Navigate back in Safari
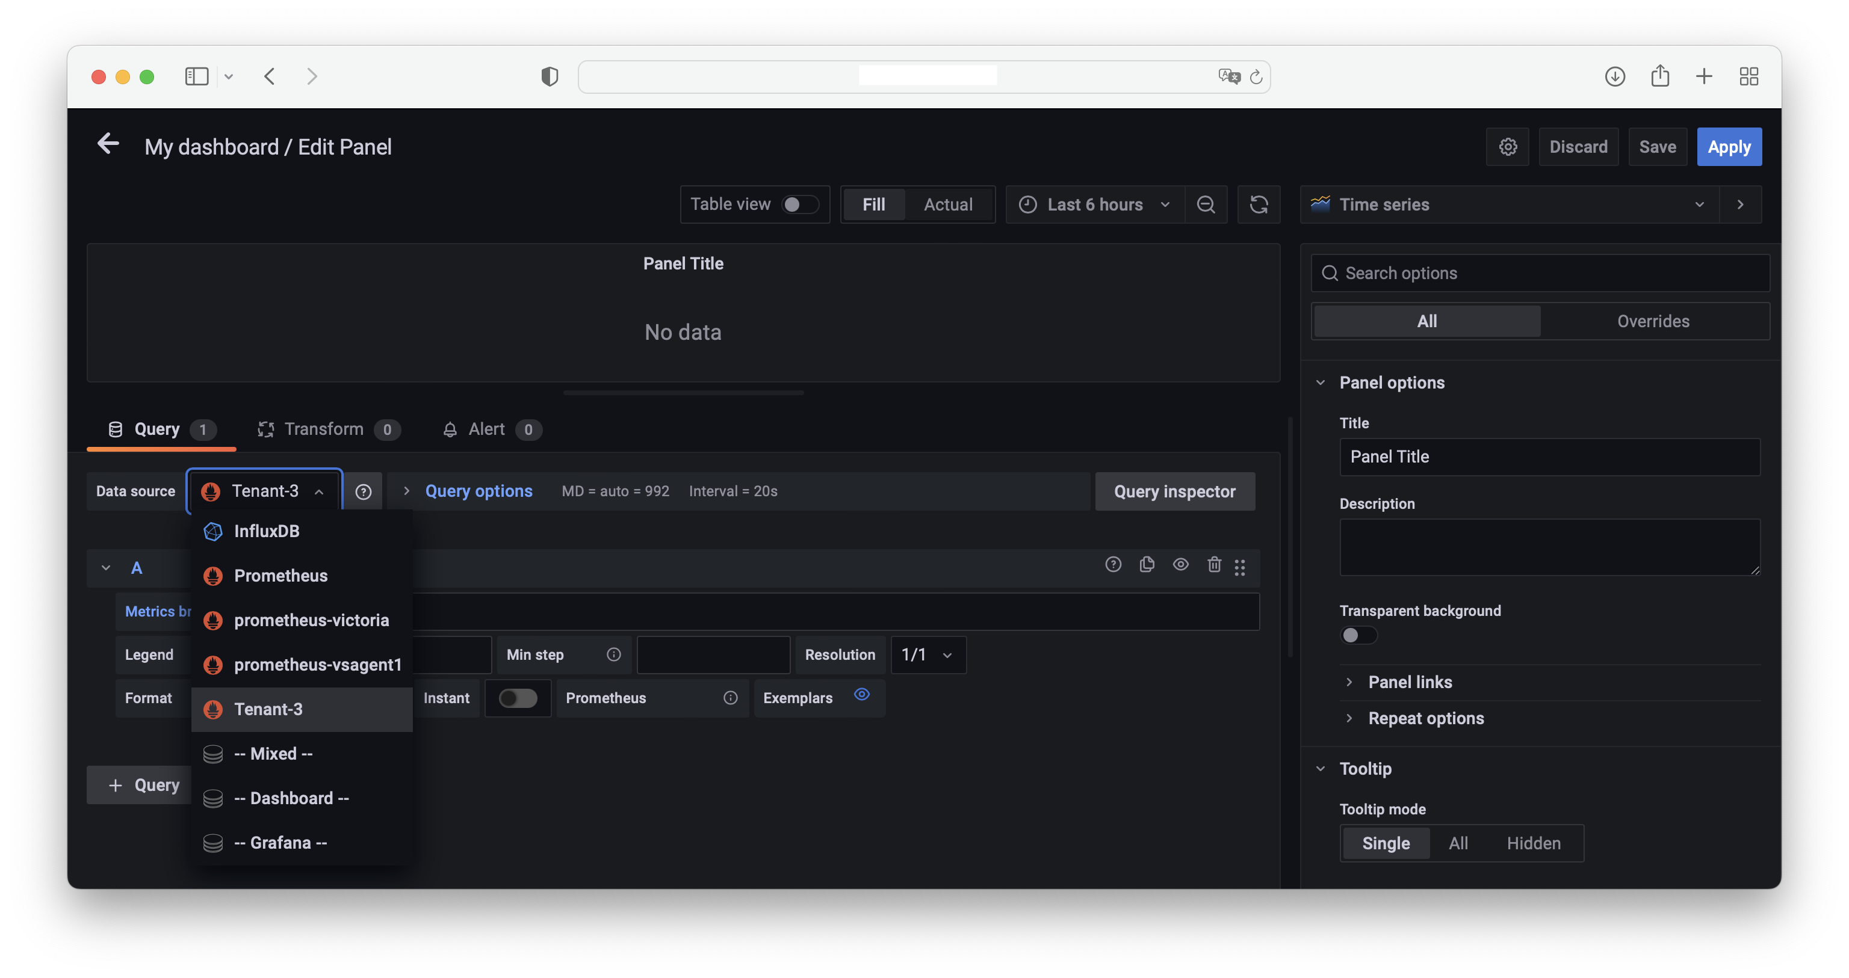 [x=270, y=76]
